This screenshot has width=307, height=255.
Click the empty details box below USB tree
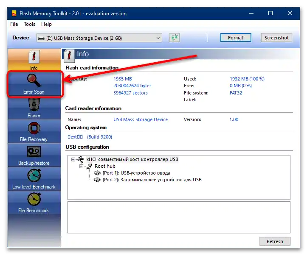(179, 217)
